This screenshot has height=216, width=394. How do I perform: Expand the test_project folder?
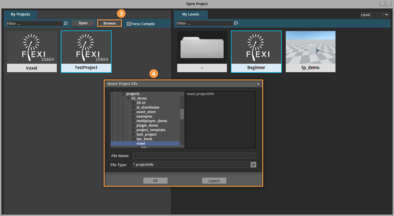pos(133,135)
